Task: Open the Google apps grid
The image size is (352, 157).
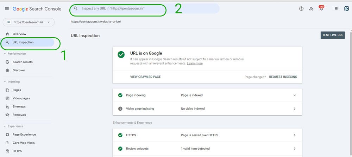Action: click(x=337, y=9)
